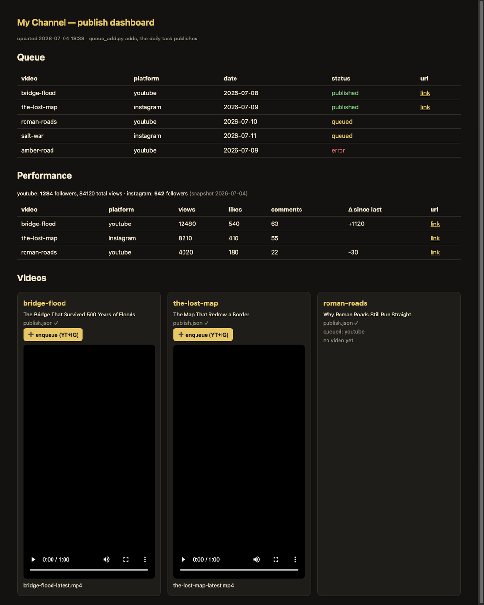484x605 pixels.
Task: Open the-lost-map video in fullscreen
Action: click(276, 559)
